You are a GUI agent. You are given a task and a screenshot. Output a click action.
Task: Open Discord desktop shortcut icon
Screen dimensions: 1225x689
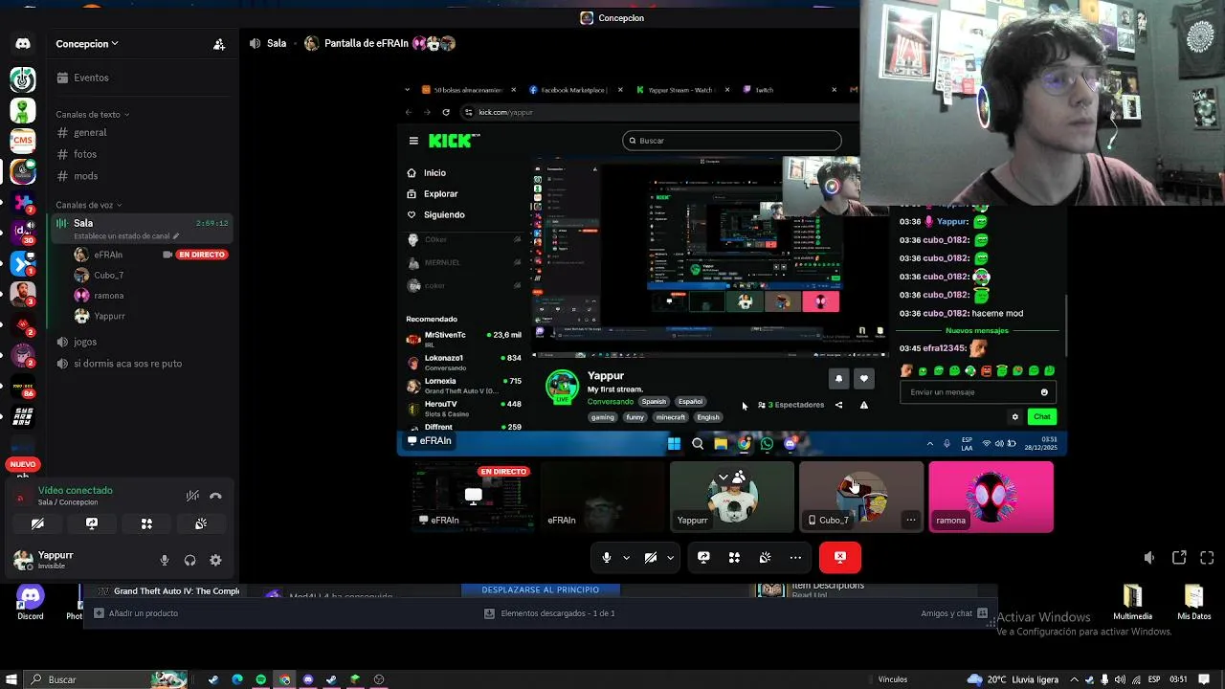[x=31, y=603]
